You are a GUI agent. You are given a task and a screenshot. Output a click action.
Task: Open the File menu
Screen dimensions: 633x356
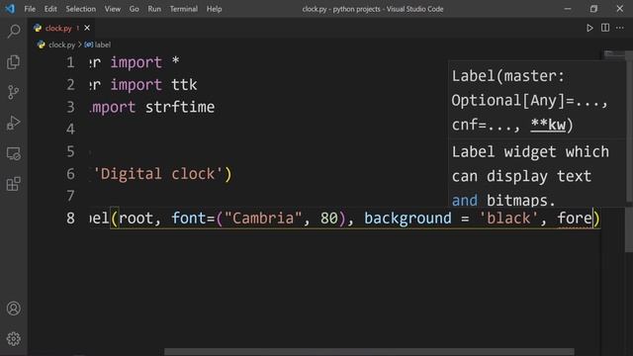[30, 9]
